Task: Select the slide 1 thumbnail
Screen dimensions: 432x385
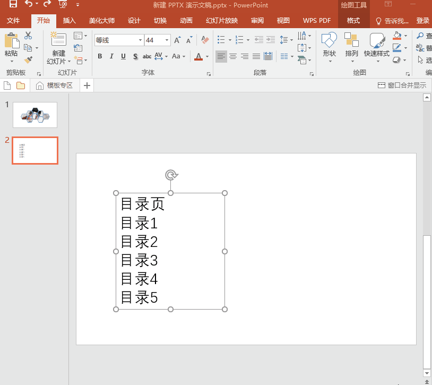Action: 35,115
